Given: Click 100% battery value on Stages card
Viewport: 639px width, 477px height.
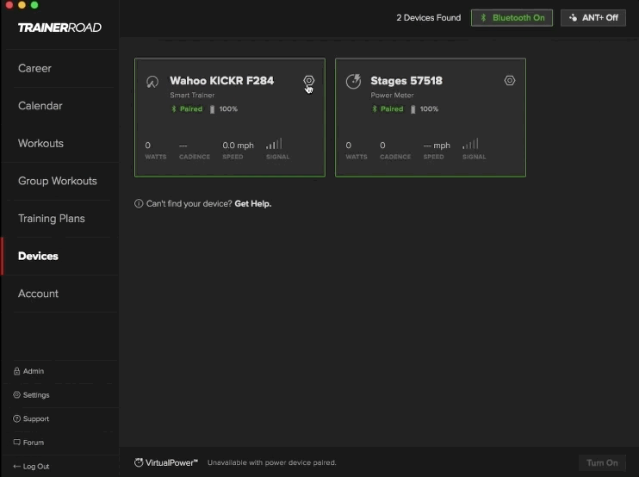Looking at the screenshot, I should pos(429,109).
